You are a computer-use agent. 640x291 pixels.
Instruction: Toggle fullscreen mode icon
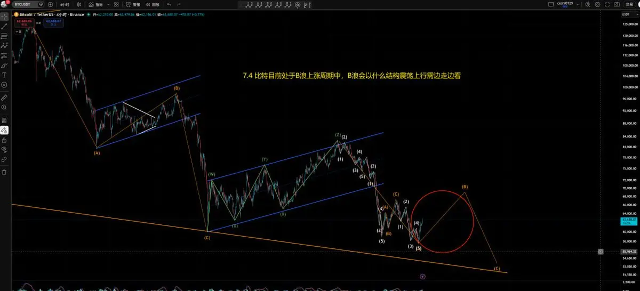click(x=607, y=4)
